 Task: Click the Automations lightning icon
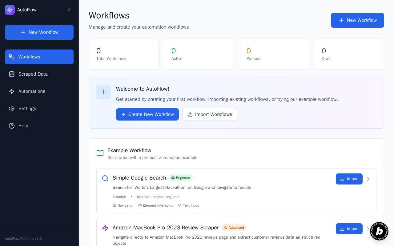(x=12, y=91)
